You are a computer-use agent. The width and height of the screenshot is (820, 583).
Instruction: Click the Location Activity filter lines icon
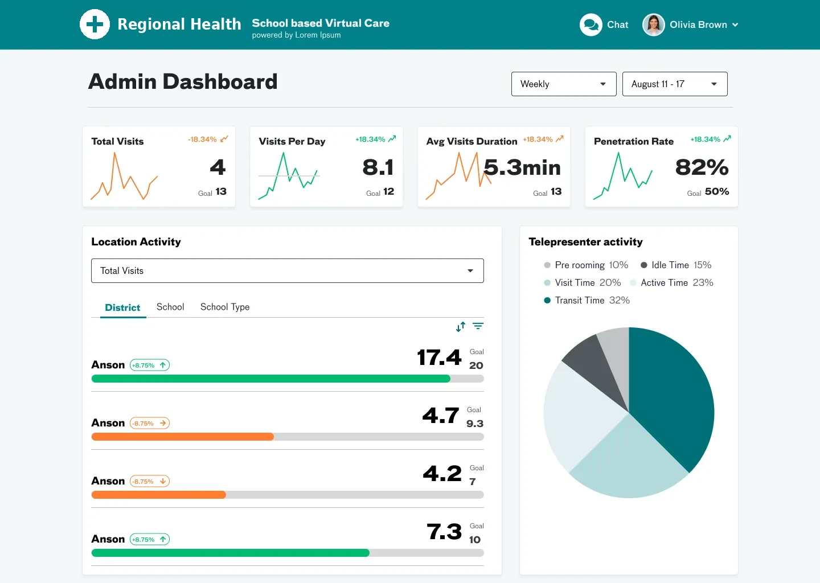[478, 326]
